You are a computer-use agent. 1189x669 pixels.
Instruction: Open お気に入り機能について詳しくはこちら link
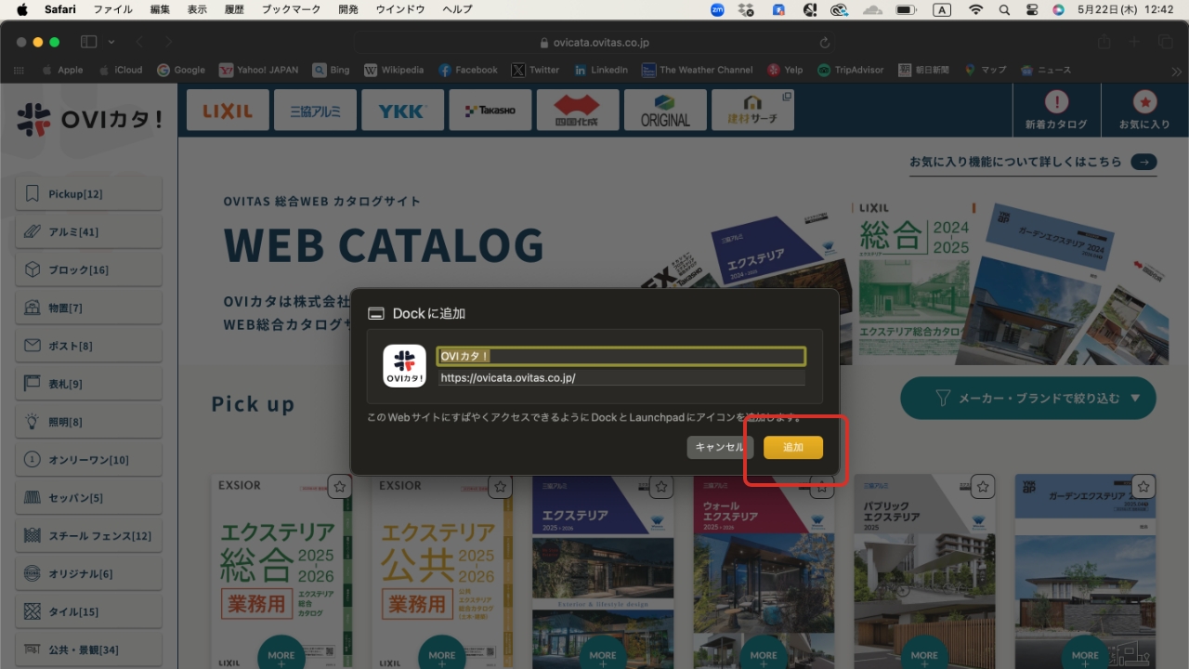coord(1033,162)
